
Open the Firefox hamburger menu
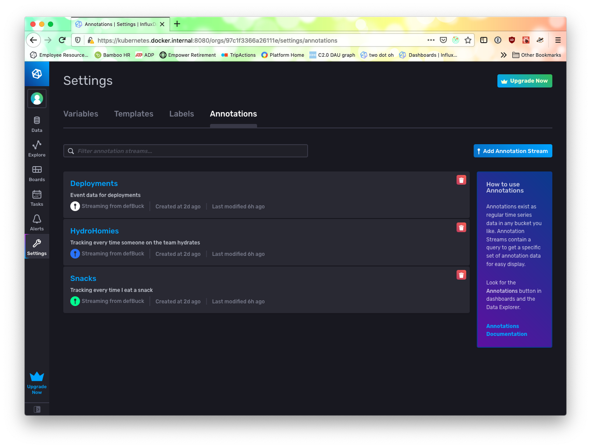pos(558,40)
